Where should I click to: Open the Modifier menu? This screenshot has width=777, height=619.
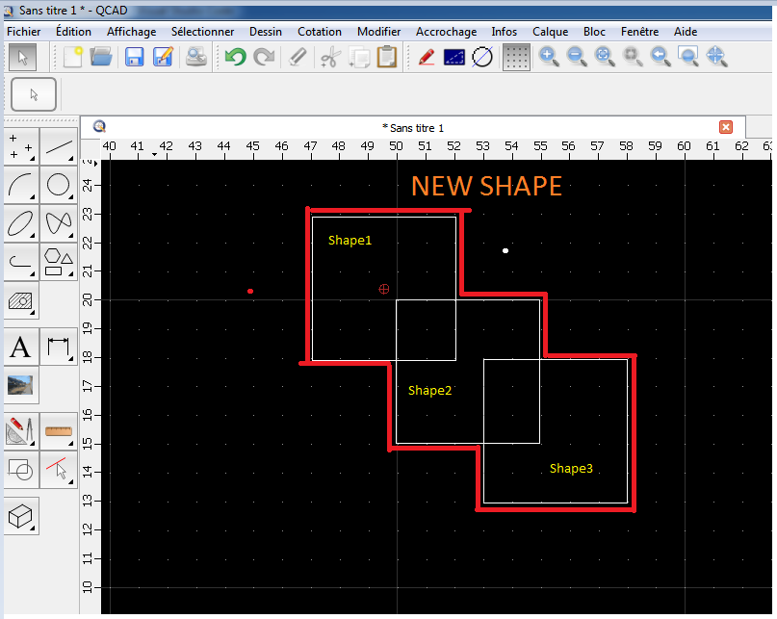click(x=378, y=32)
